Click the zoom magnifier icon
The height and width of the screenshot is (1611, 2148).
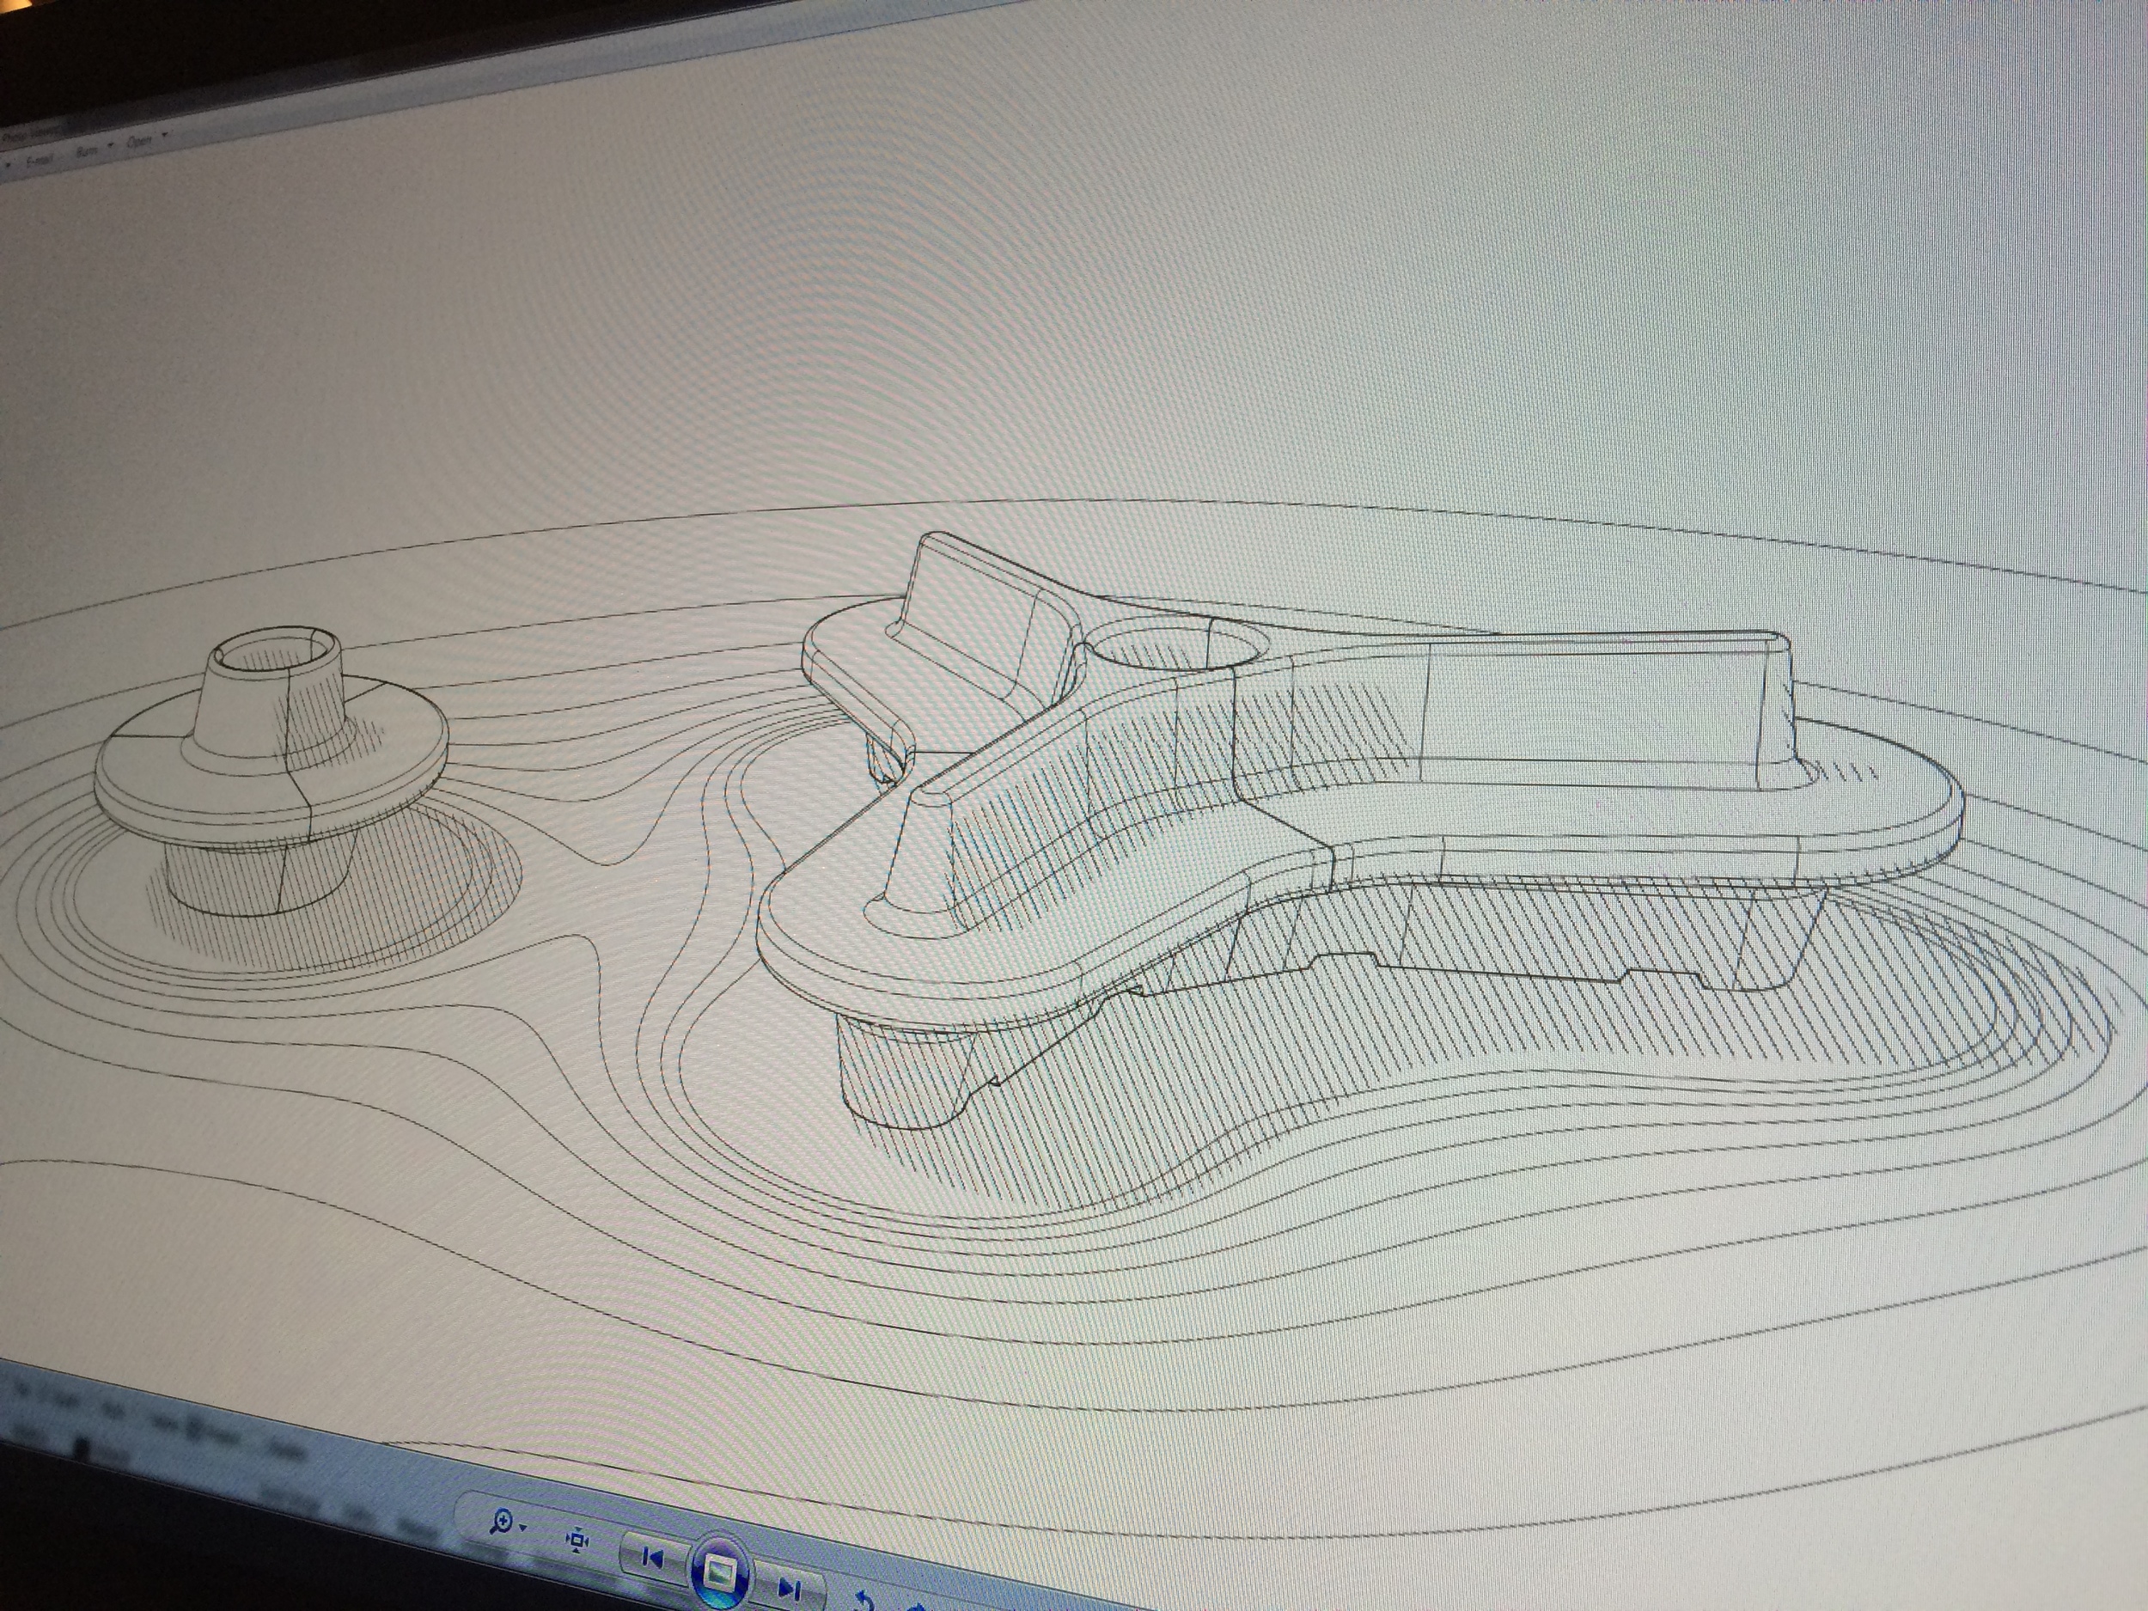pos(502,1522)
